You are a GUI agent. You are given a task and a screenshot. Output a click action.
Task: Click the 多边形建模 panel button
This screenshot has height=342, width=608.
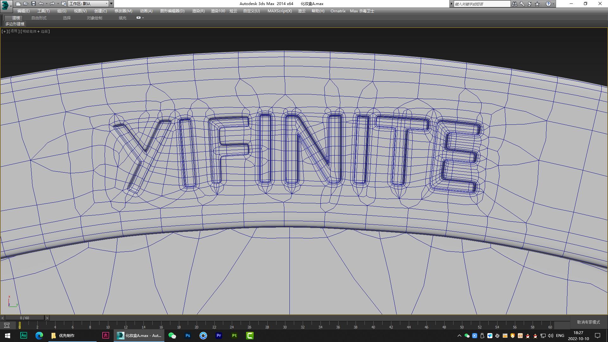click(15, 24)
